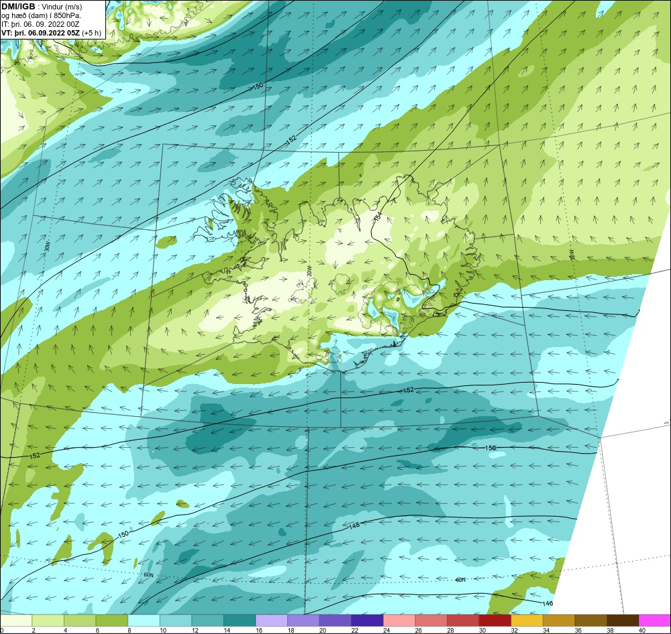
Task: Click the 'VT: þri. 06.09.2022 05Z (+5 h)' line
Action: [52, 33]
